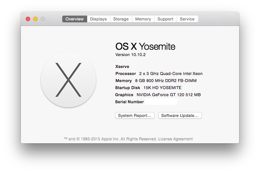Open the Service tab
The width and height of the screenshot is (260, 173).
[187, 19]
